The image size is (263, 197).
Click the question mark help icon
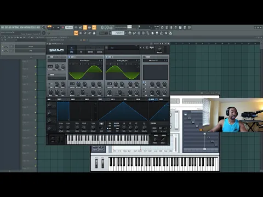pos(175,27)
